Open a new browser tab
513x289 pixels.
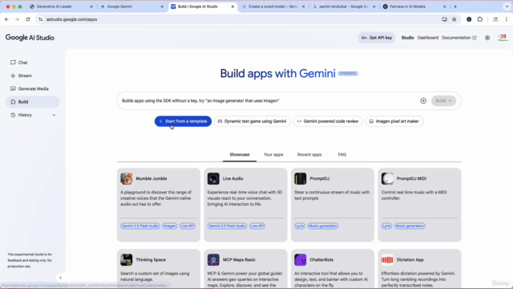[455, 6]
